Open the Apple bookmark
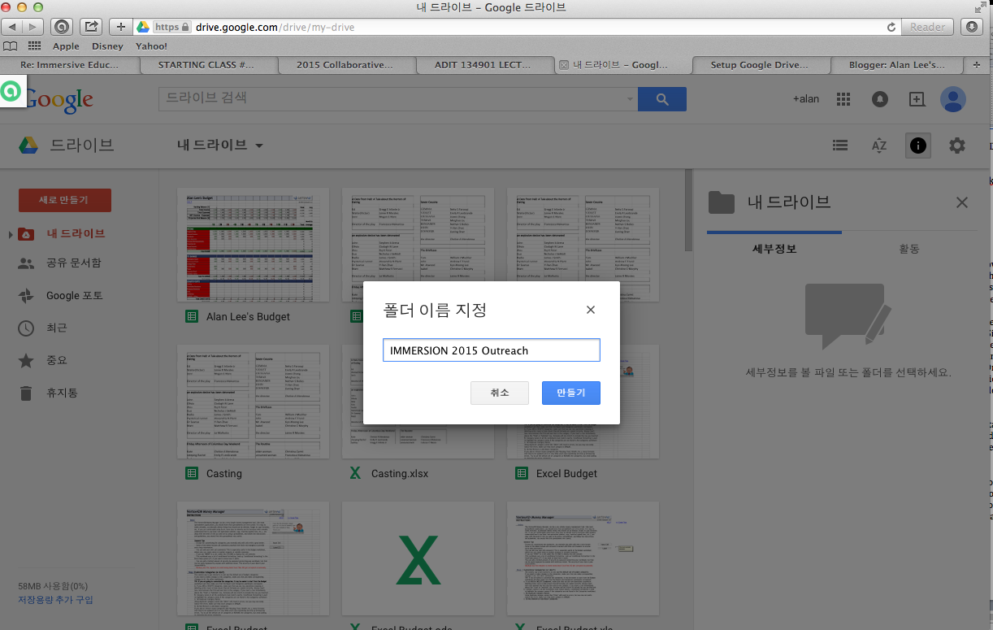 tap(67, 46)
